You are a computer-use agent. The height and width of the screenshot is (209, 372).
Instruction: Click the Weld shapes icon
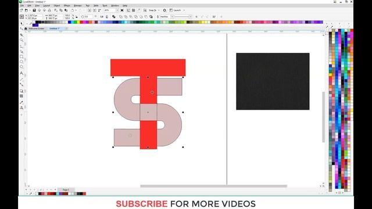click(x=120, y=17)
